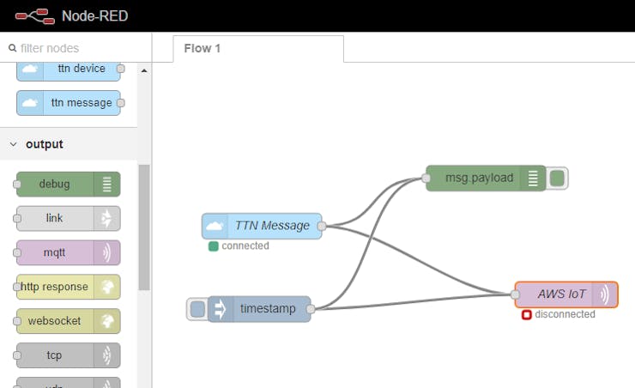The height and width of the screenshot is (388, 635).
Task: Collapse the output palette category
Action: tap(14, 144)
